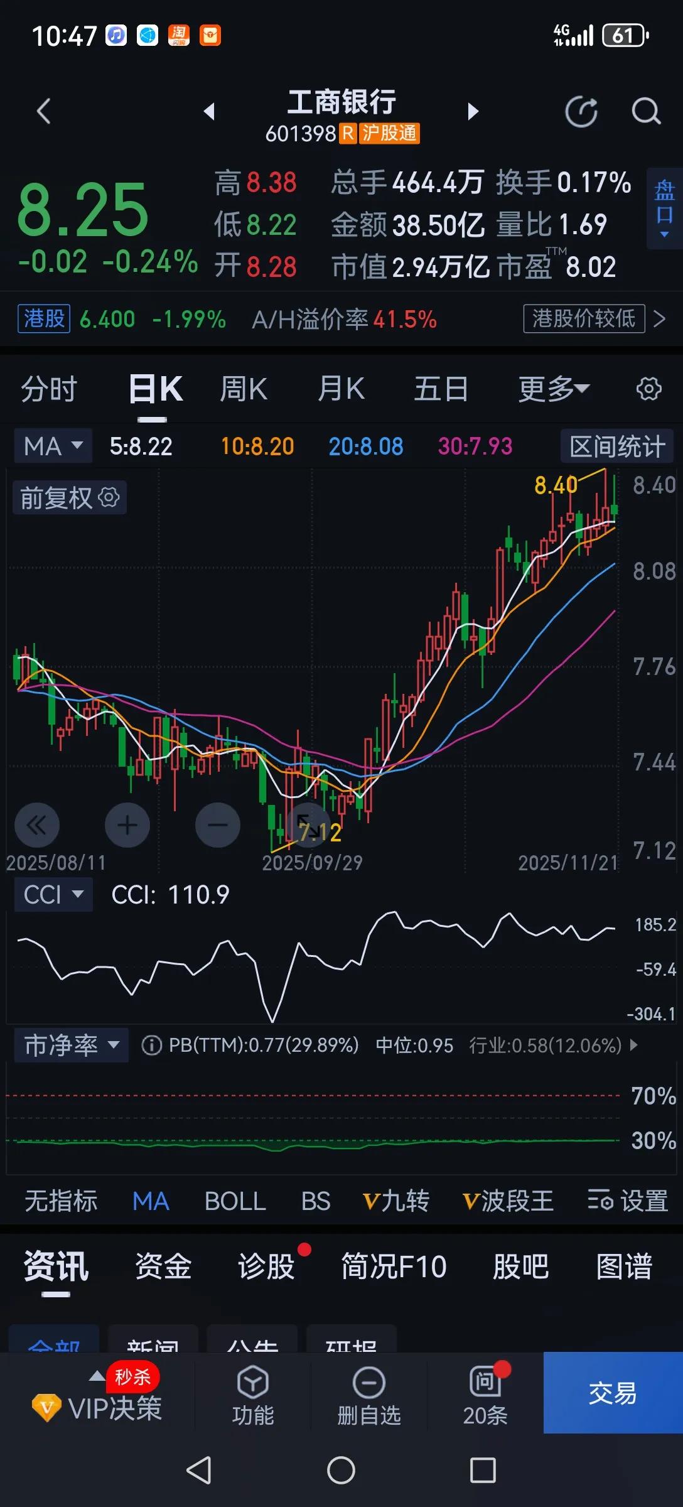Image resolution: width=683 pixels, height=1507 pixels.
Task: Switch to 五日 chart tab
Action: pyautogui.click(x=441, y=389)
